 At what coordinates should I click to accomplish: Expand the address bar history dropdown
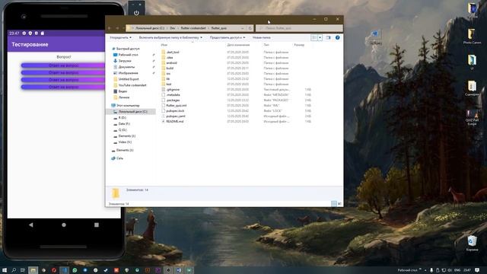(x=242, y=28)
